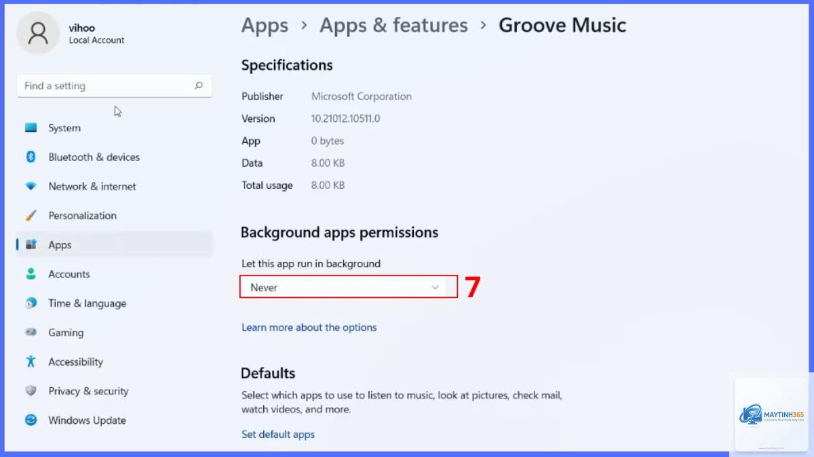Click the Apps sidebar icon
This screenshot has width=814, height=457.
pyautogui.click(x=31, y=244)
